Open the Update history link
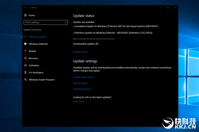 (80, 52)
